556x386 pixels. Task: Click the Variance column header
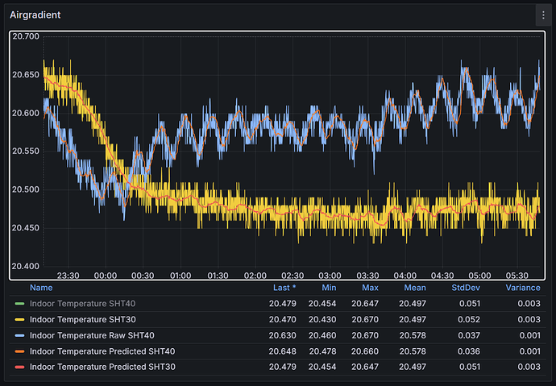point(523,288)
